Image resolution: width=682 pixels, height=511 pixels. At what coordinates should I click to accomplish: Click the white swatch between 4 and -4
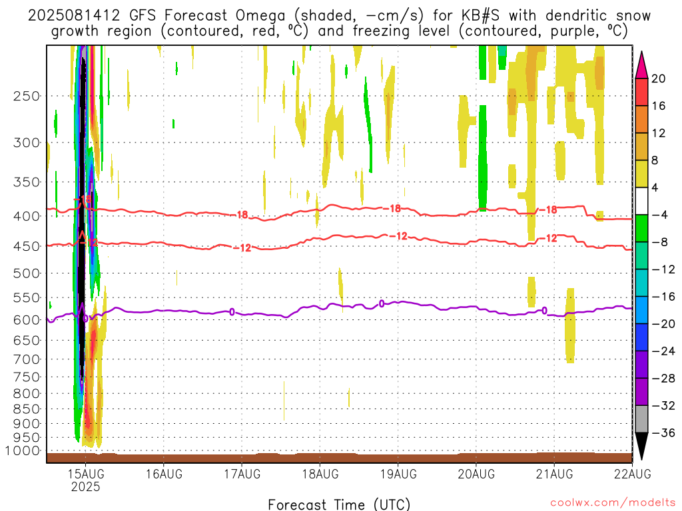point(641,201)
